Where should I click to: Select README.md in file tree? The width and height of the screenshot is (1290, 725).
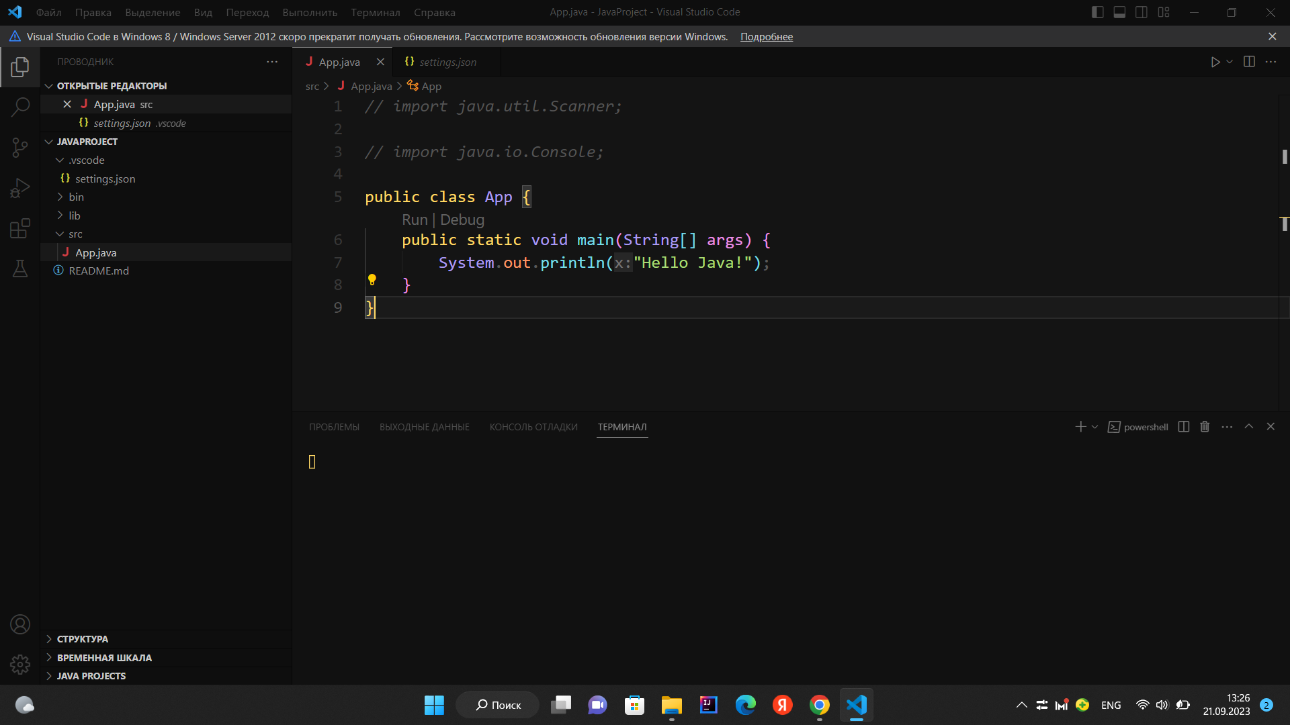click(166, 271)
